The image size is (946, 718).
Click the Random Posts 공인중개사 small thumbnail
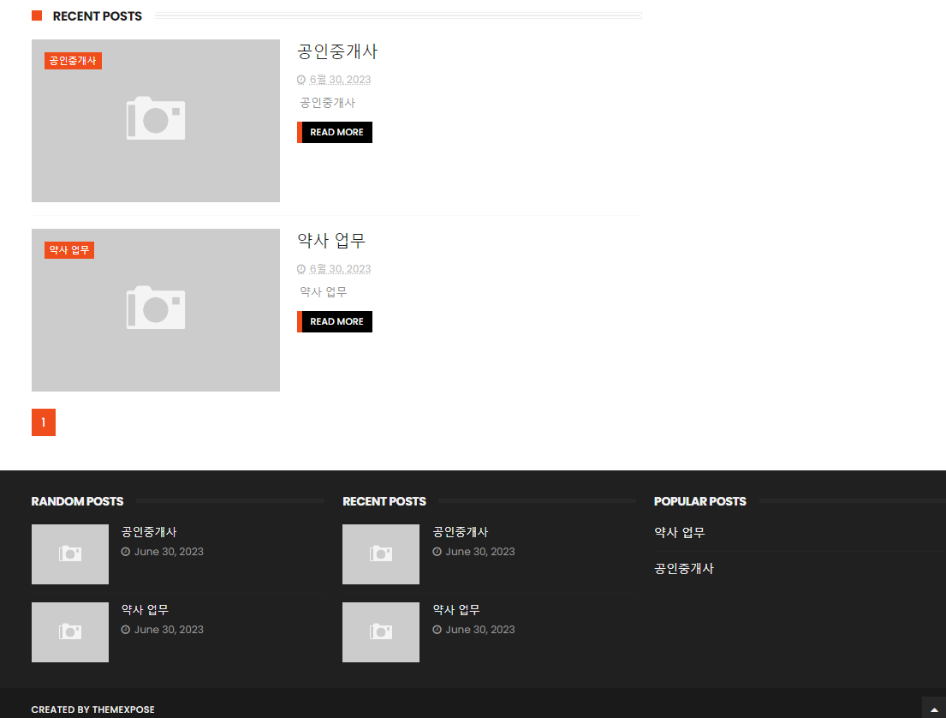point(70,554)
